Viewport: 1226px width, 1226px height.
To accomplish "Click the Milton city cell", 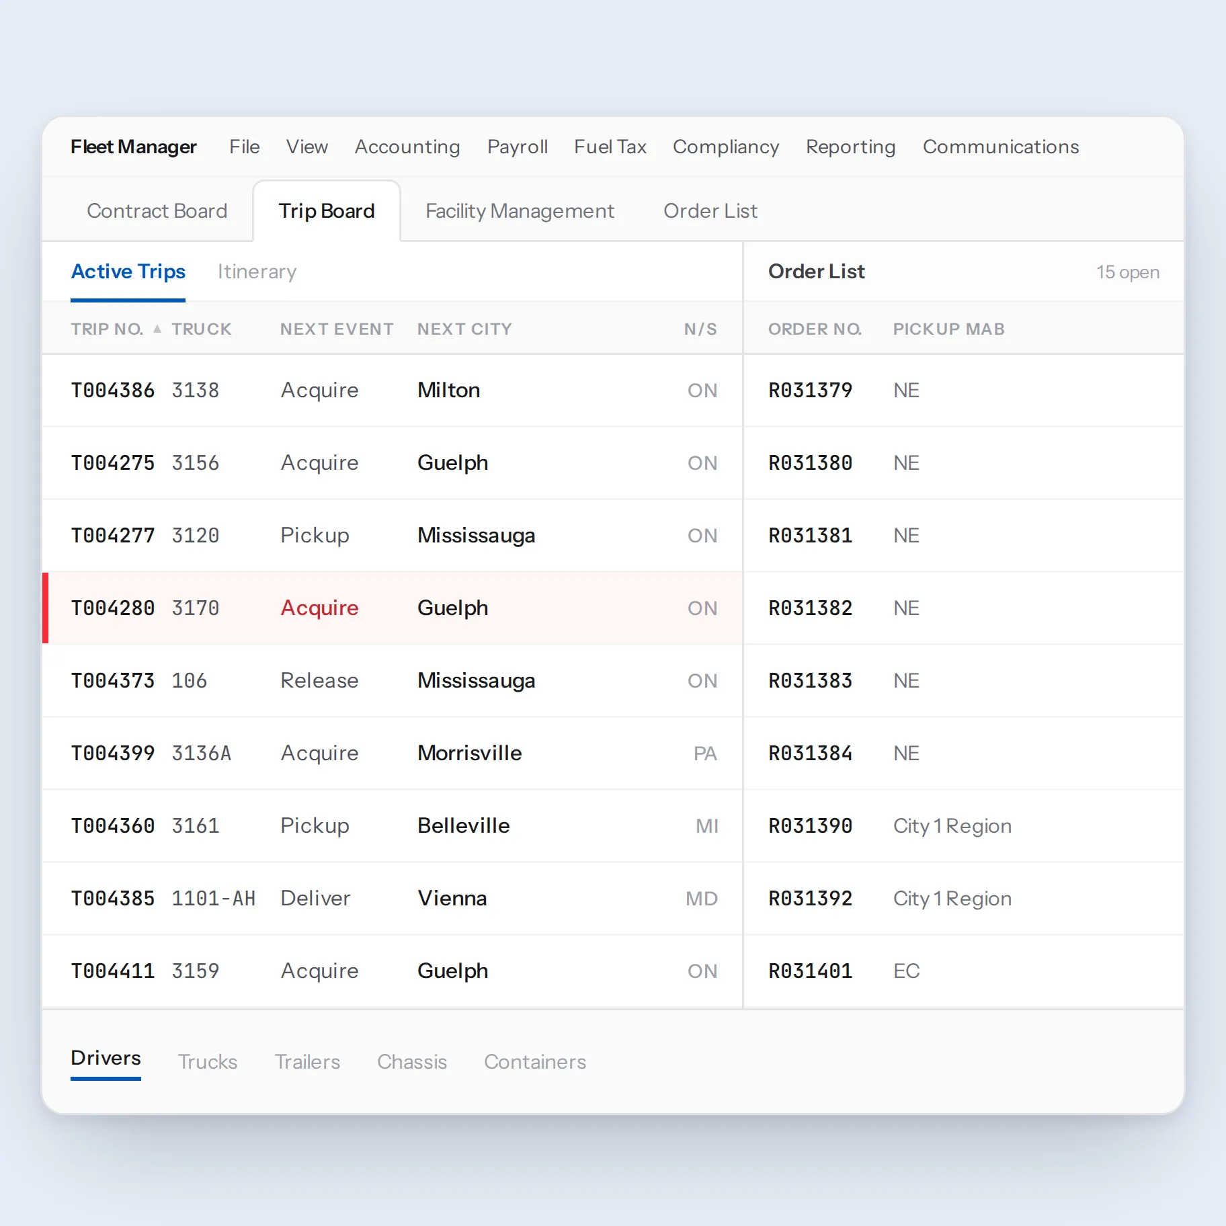I will (449, 391).
